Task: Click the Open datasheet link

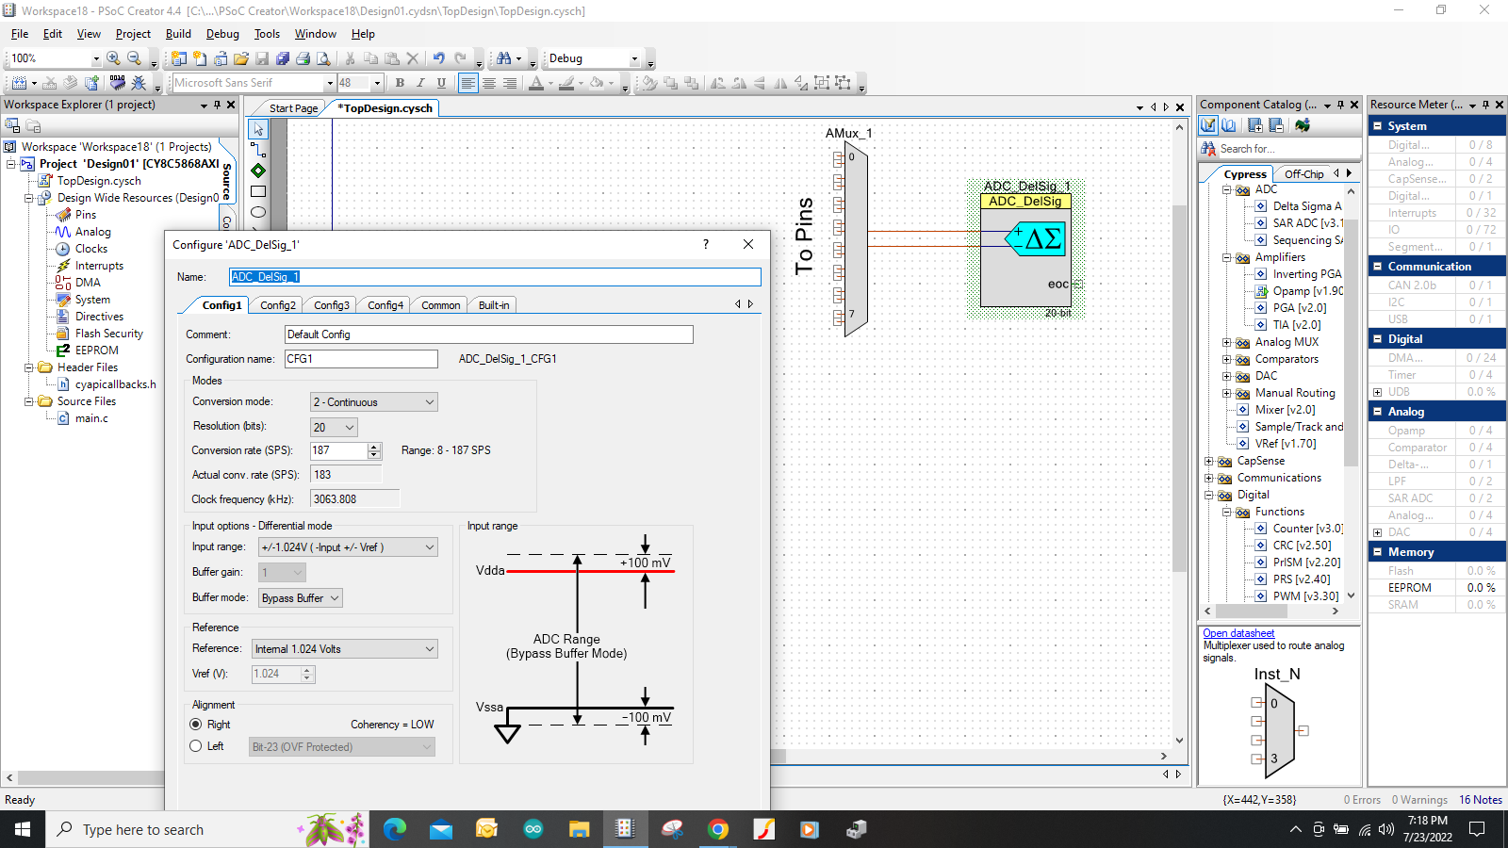Action: tap(1238, 633)
